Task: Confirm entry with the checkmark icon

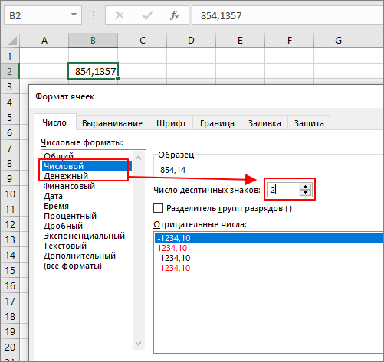Action: click(147, 15)
